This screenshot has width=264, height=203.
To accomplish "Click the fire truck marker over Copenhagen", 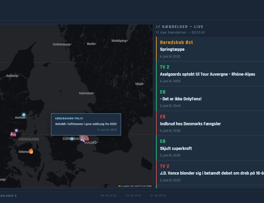I will (85, 138).
